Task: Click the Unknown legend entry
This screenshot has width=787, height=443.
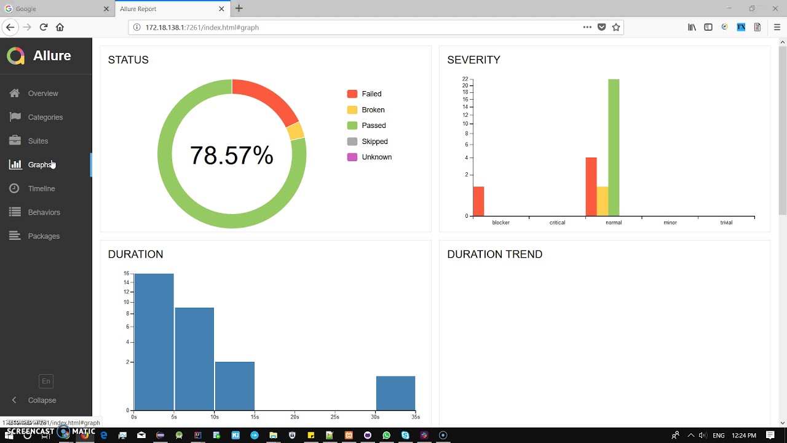Action: 370,157
